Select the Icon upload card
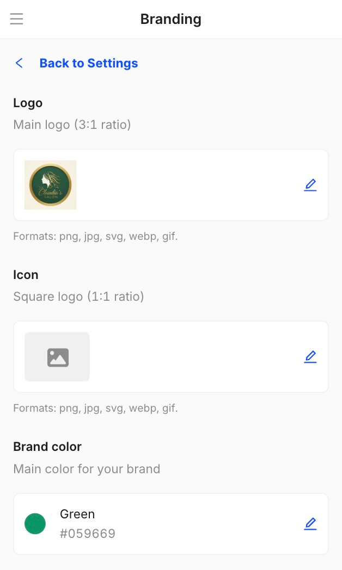This screenshot has width=342, height=570. pyautogui.click(x=171, y=356)
